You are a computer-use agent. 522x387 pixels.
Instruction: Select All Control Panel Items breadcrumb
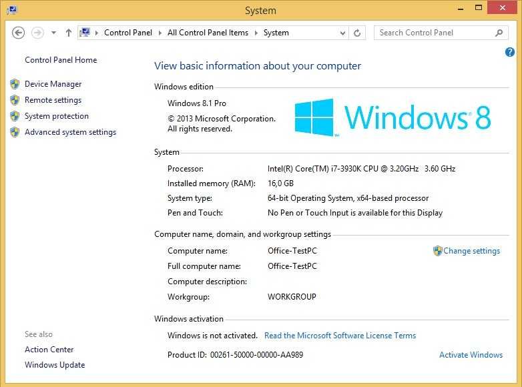pos(208,33)
